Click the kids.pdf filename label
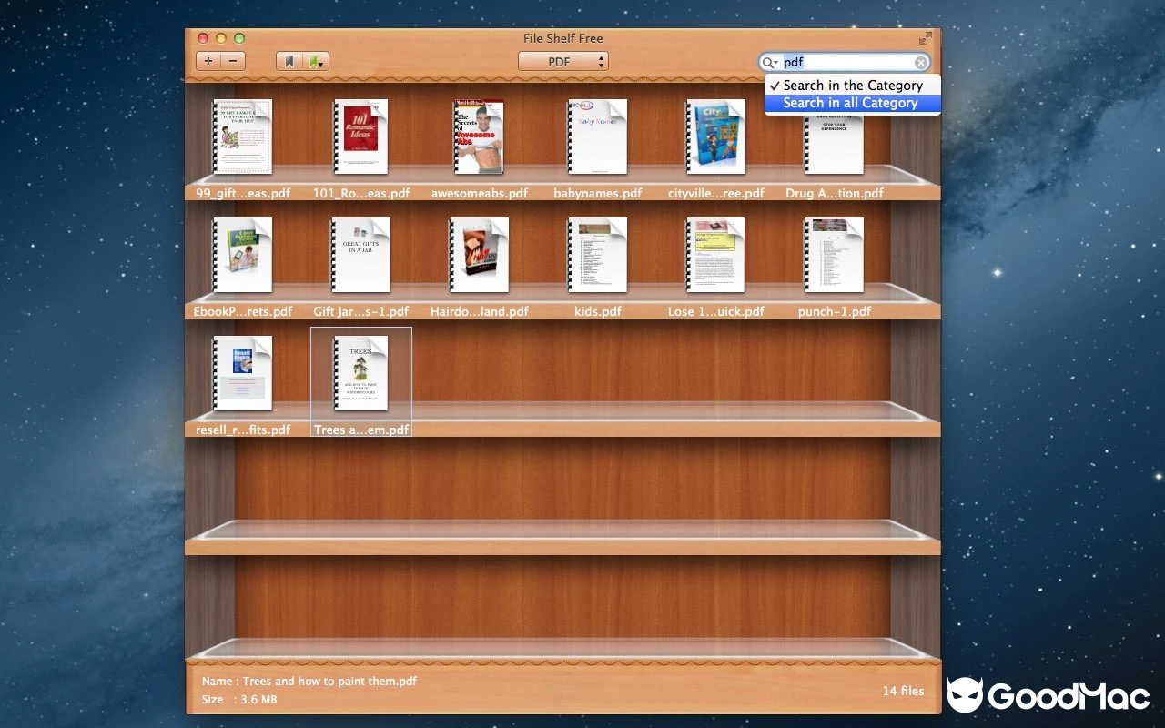Screen dimensions: 1165x728 pos(598,311)
